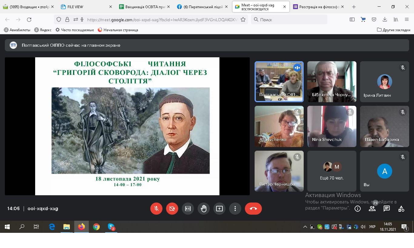
Task: Toggle microphone mute button
Action: tap(156, 209)
